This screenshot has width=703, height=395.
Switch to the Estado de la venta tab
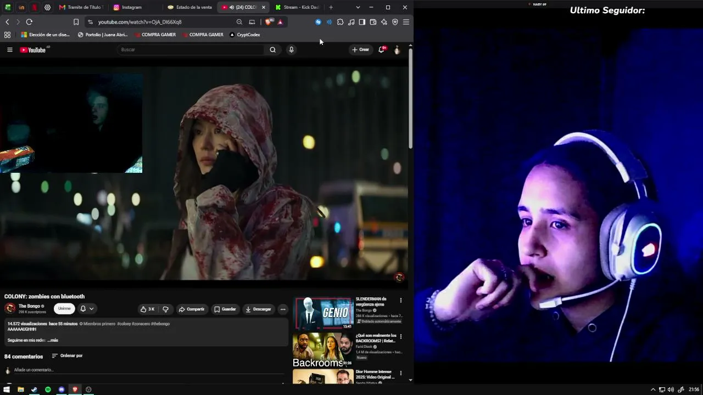tap(189, 7)
